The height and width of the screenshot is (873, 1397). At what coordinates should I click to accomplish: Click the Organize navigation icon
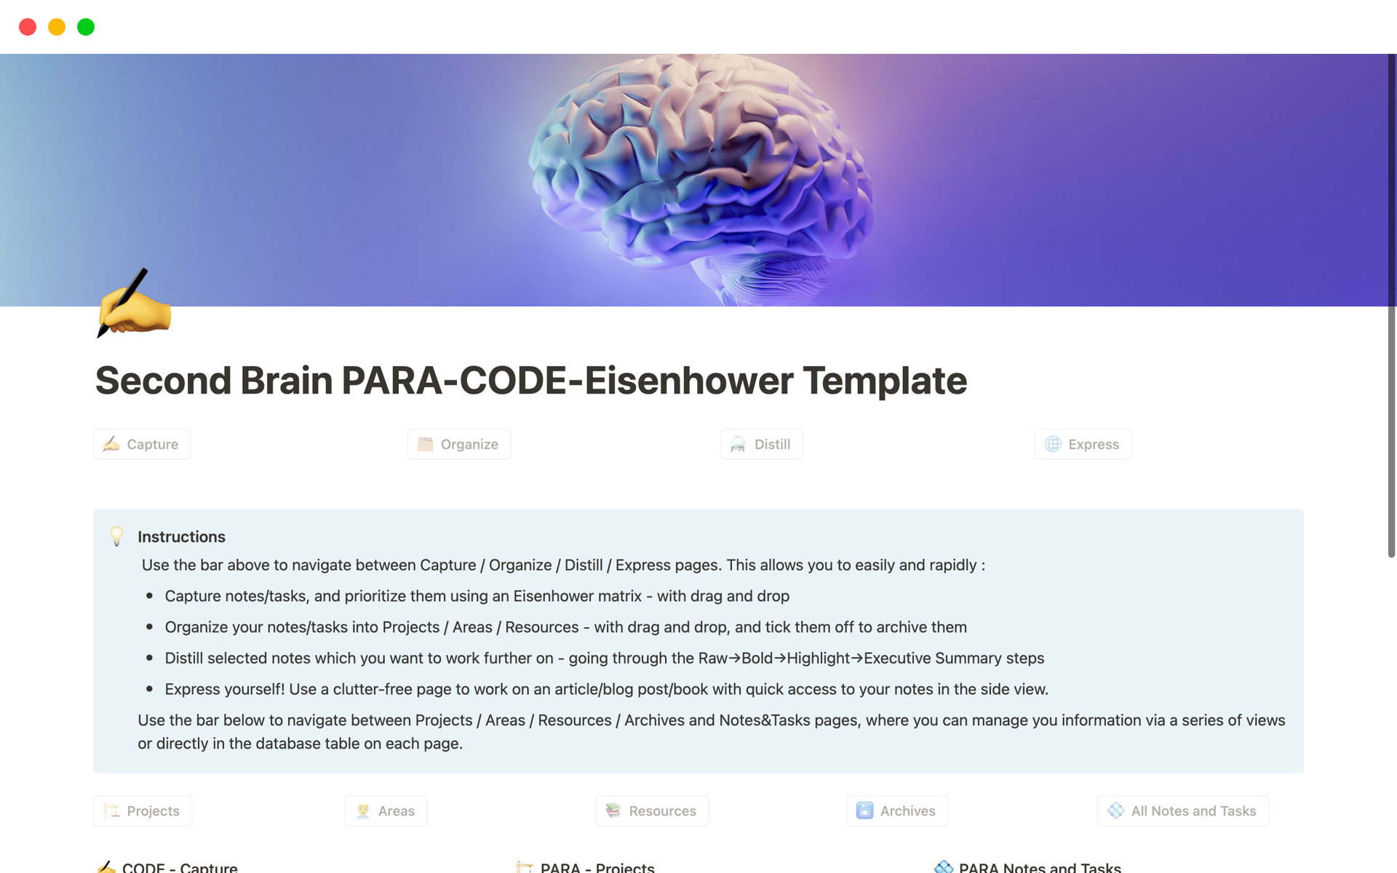(424, 444)
